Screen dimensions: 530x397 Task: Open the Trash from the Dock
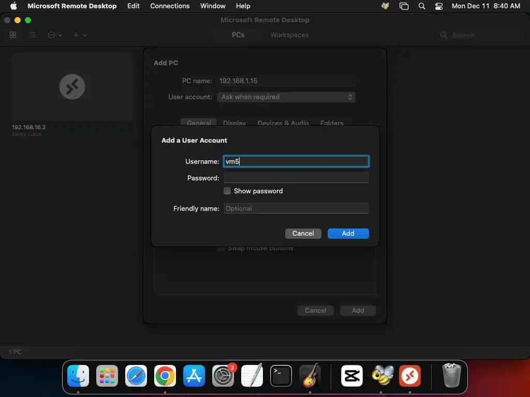451,375
